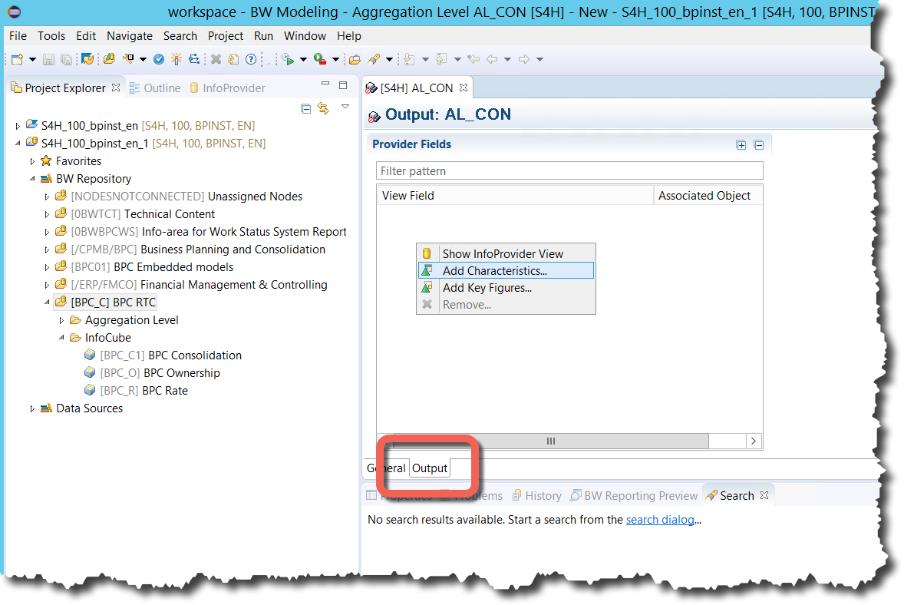Open the Project Explorer view menu arrow
Image resolution: width=904 pixels, height=605 pixels.
tap(345, 107)
